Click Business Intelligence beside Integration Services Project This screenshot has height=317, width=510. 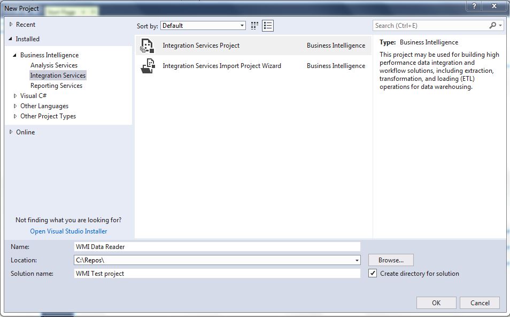click(336, 46)
